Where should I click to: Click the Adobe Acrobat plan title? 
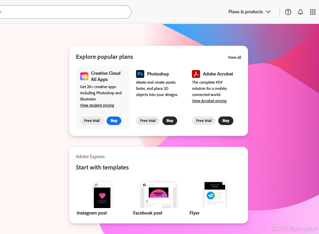218,74
